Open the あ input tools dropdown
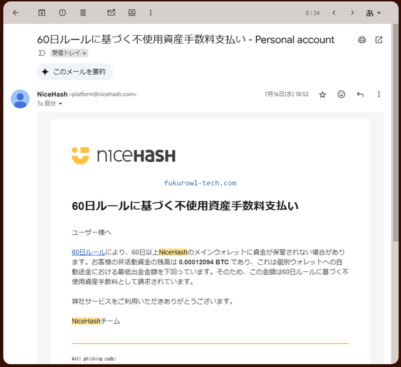 point(373,13)
